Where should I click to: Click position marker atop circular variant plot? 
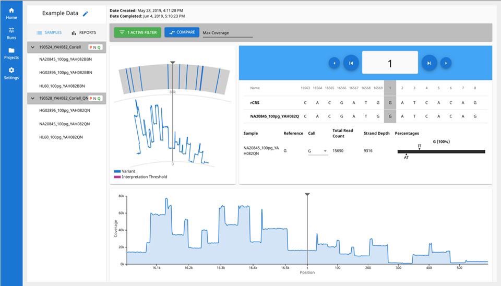pyautogui.click(x=173, y=63)
